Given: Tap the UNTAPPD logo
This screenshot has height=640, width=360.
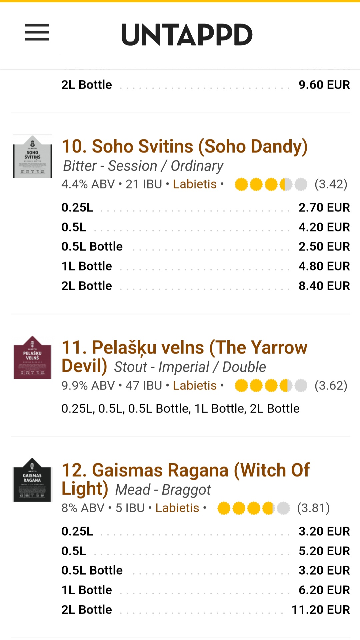Looking at the screenshot, I should pos(187,35).
